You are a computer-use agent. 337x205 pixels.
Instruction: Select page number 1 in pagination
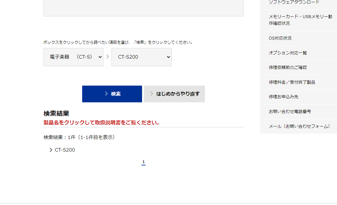click(x=143, y=162)
